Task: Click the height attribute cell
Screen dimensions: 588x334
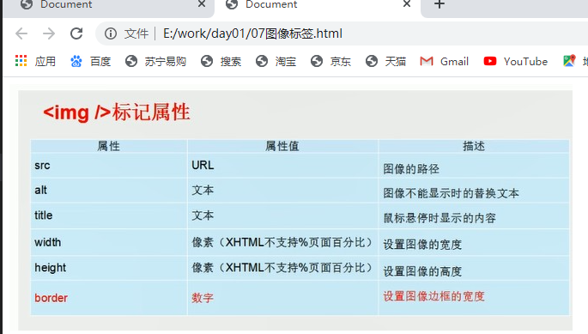Action: pos(109,268)
